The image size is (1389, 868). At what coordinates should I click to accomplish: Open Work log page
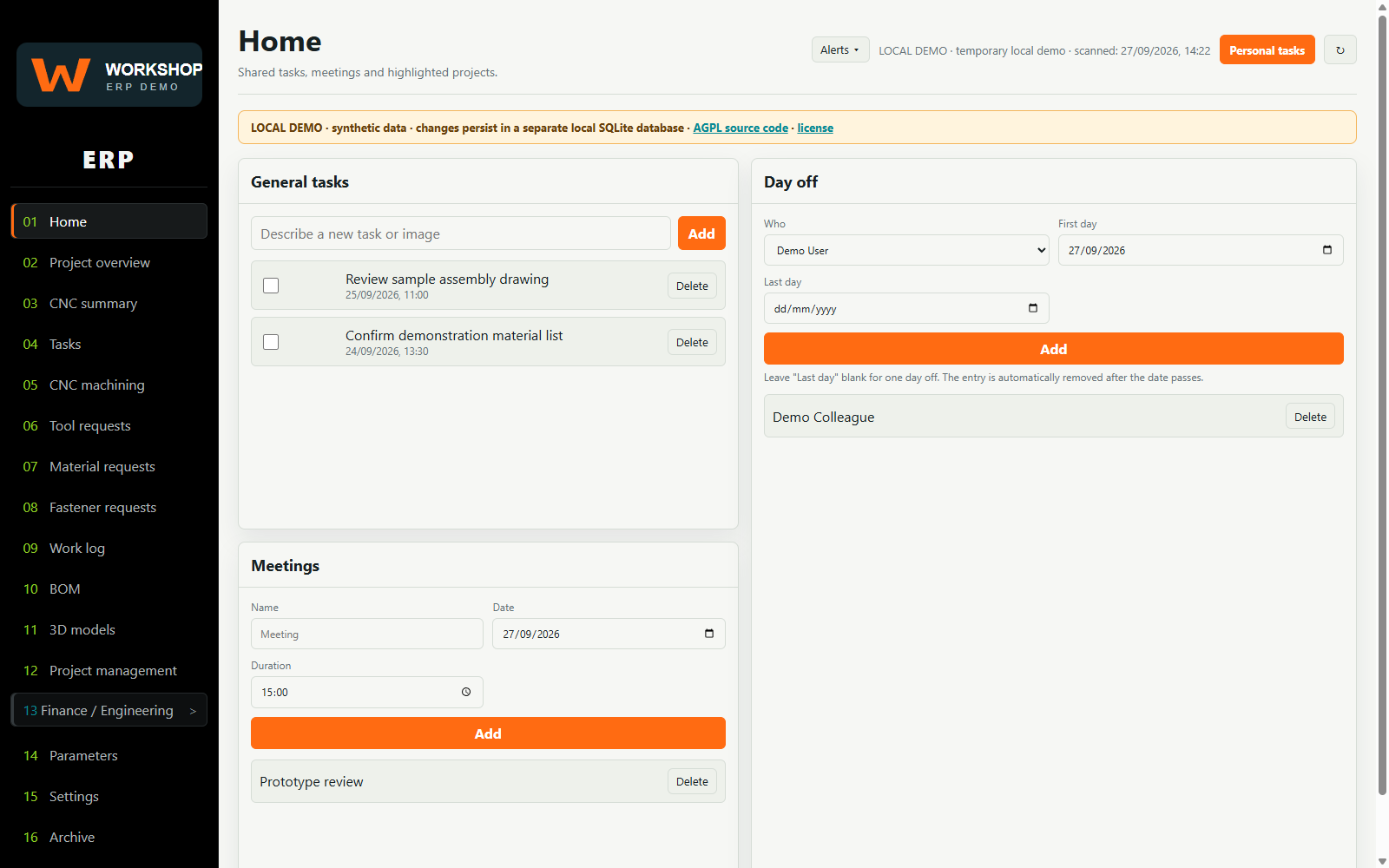pyautogui.click(x=109, y=548)
